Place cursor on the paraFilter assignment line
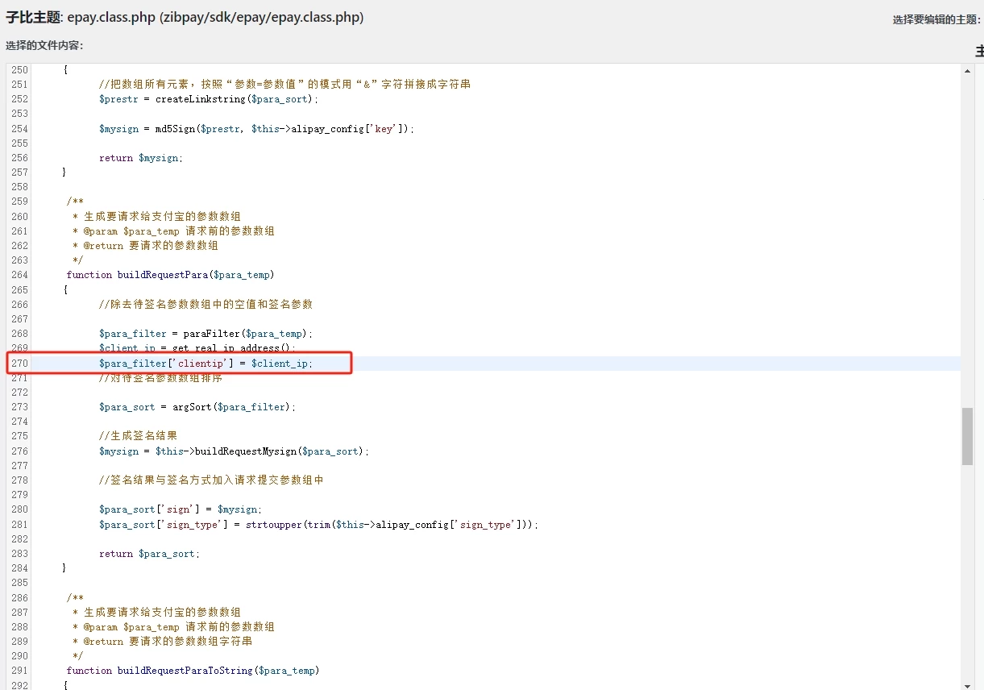The height and width of the screenshot is (690, 984). 205,334
